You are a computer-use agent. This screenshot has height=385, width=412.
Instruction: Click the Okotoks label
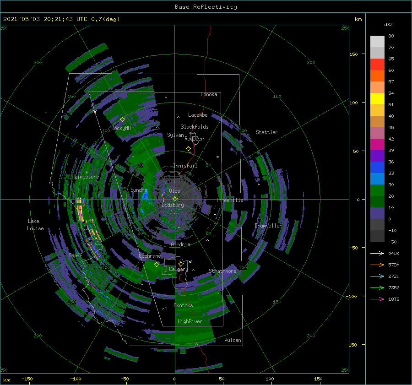coord(183,305)
